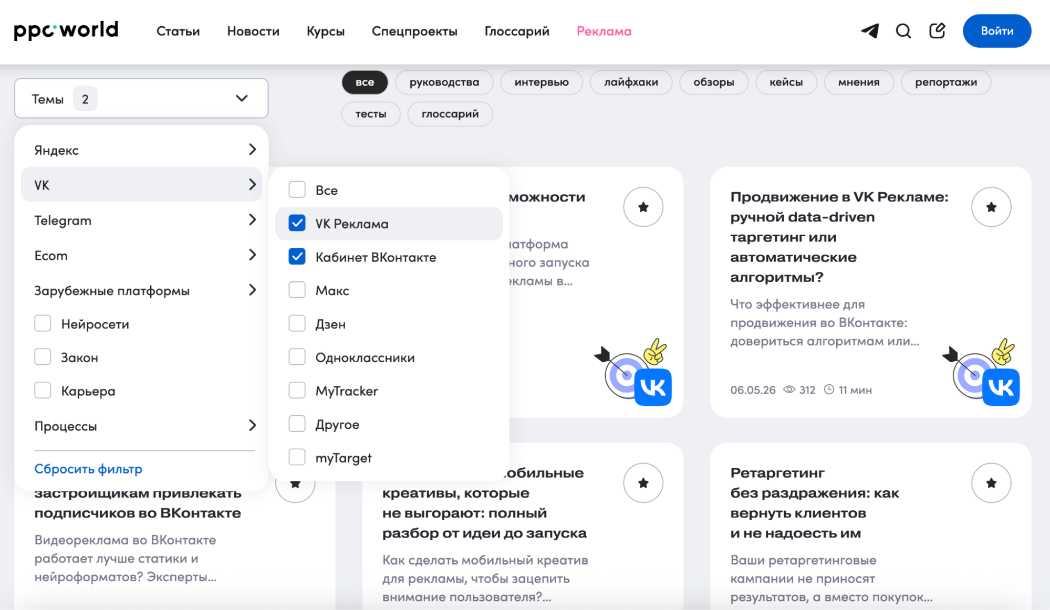This screenshot has width=1050, height=610.
Task: Filter by лайфхаки tag
Action: 631,82
